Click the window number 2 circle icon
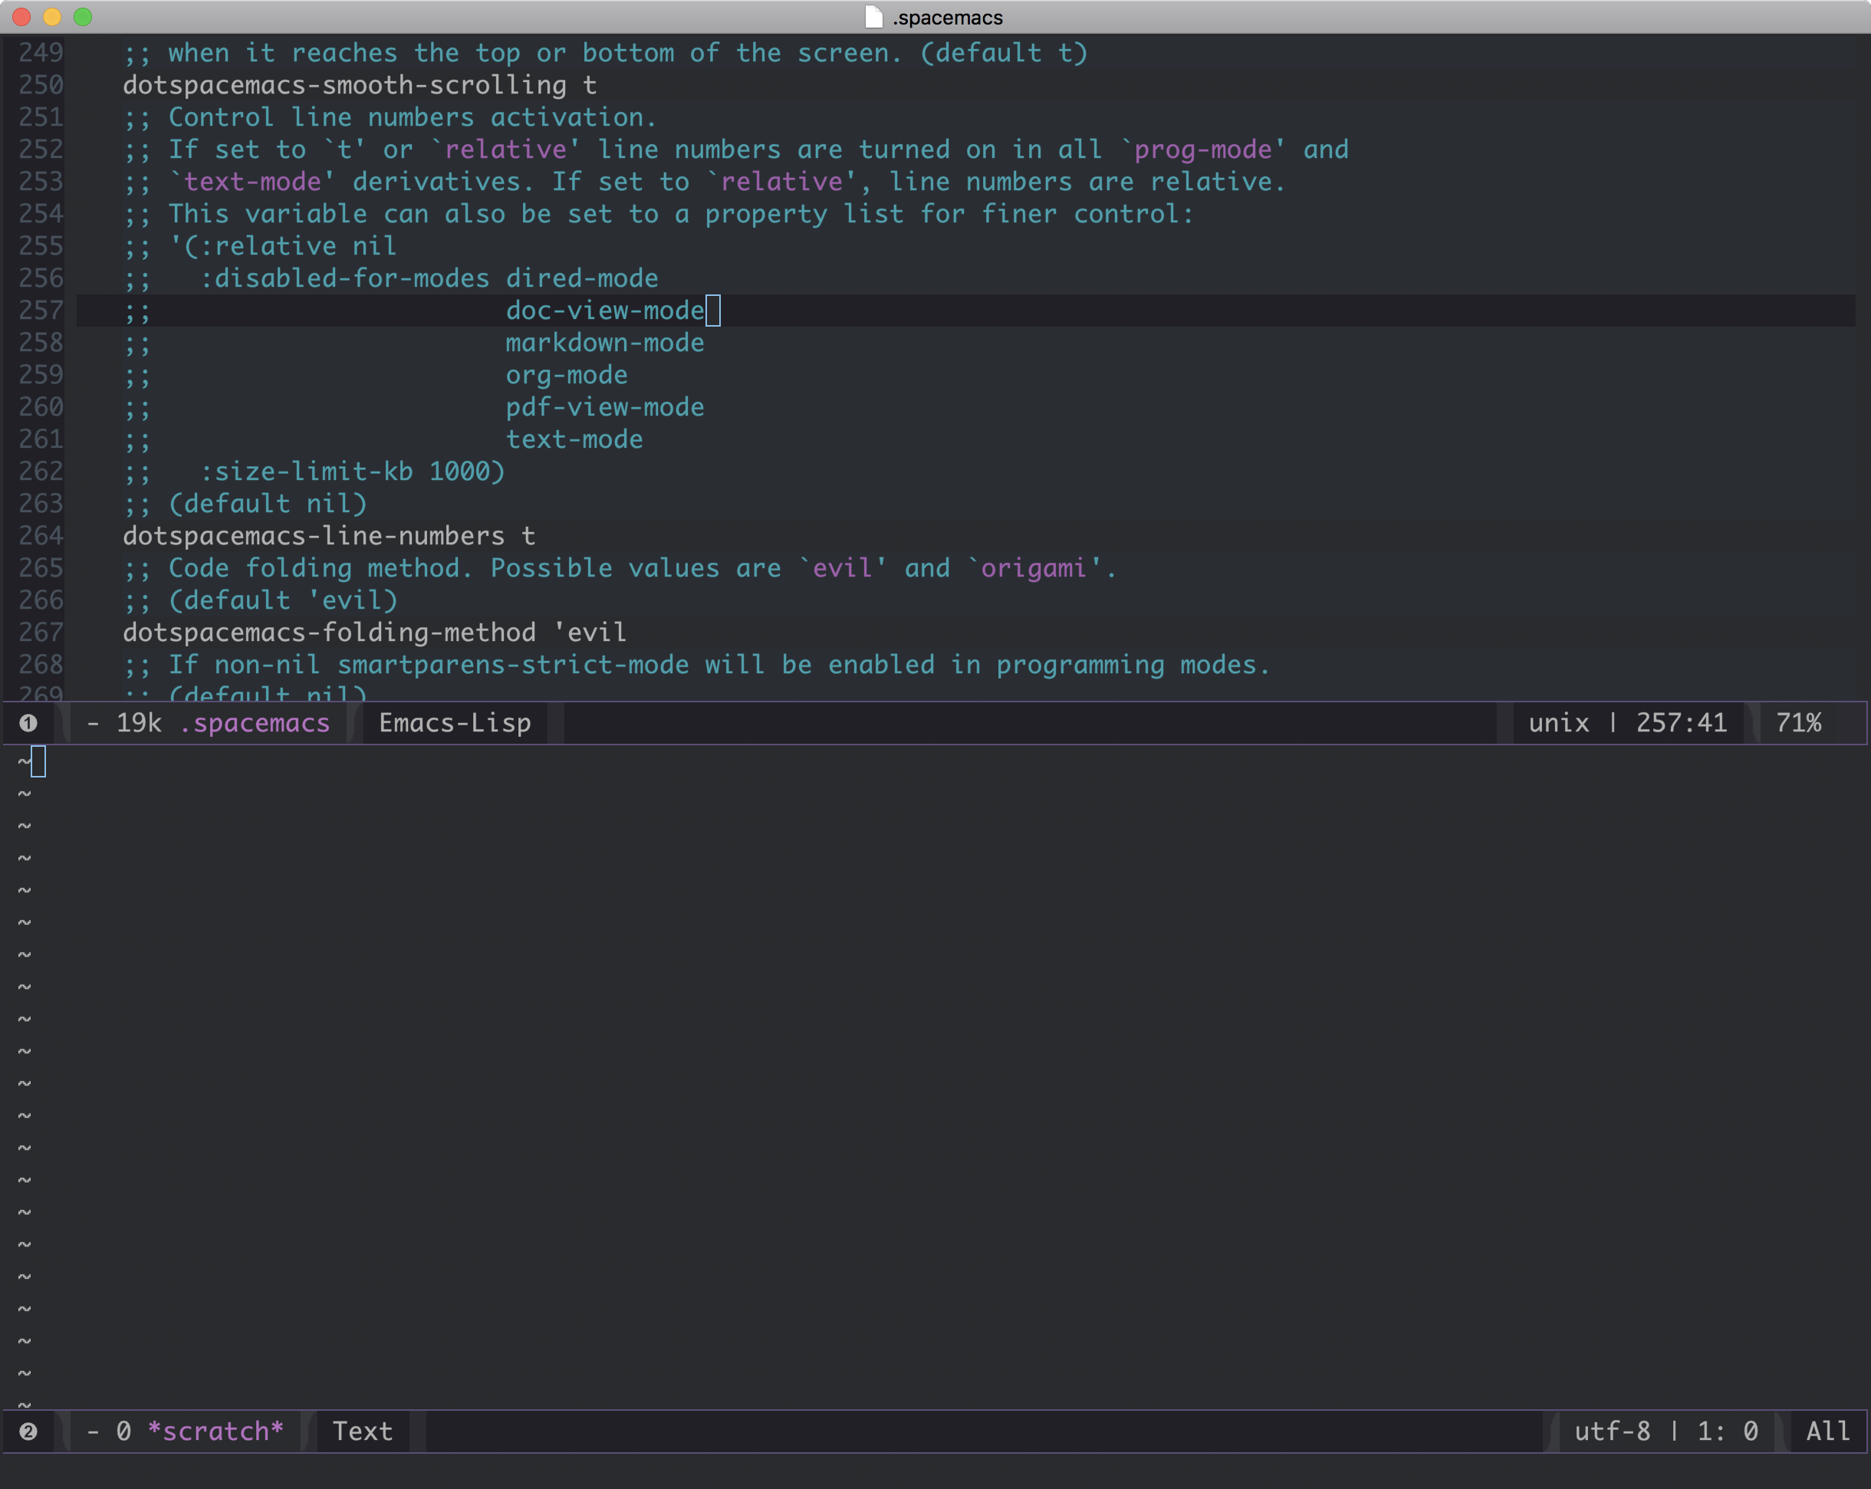This screenshot has width=1871, height=1489. (28, 1431)
